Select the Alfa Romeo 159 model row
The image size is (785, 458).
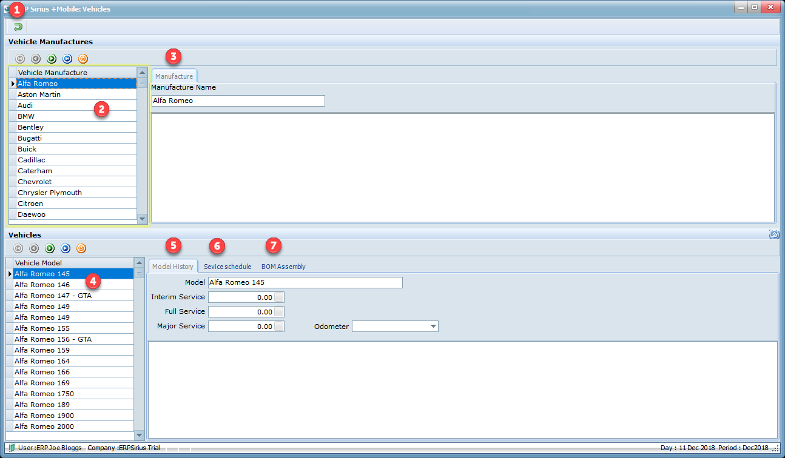tap(73, 350)
